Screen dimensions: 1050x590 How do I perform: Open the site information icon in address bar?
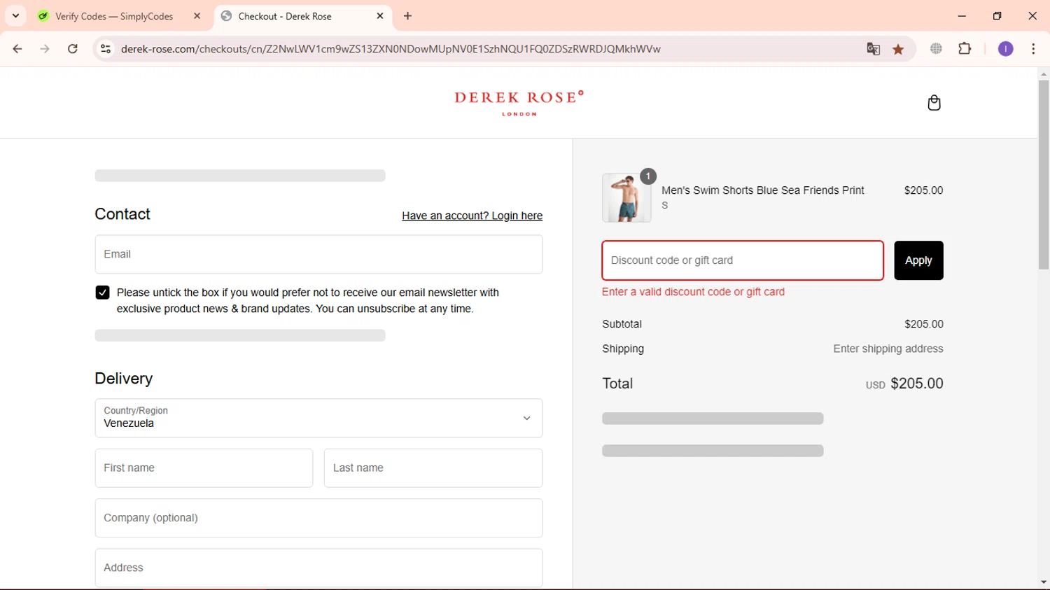106,49
